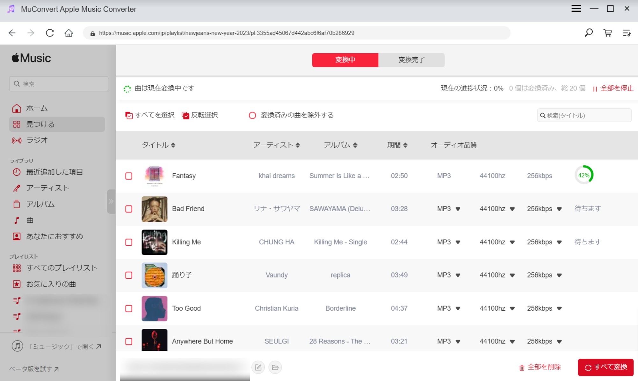638x381 pixels.
Task: Open 「ミュージック」で開く link
Action: (x=57, y=346)
